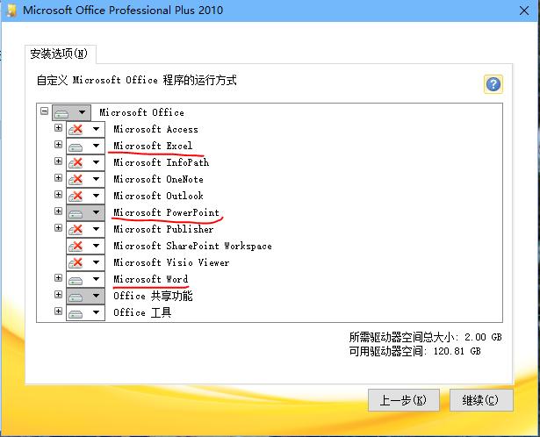The image size is (540, 437).
Task: Open install-state dropdown for Microsoft OneNote
Action: tap(86, 179)
